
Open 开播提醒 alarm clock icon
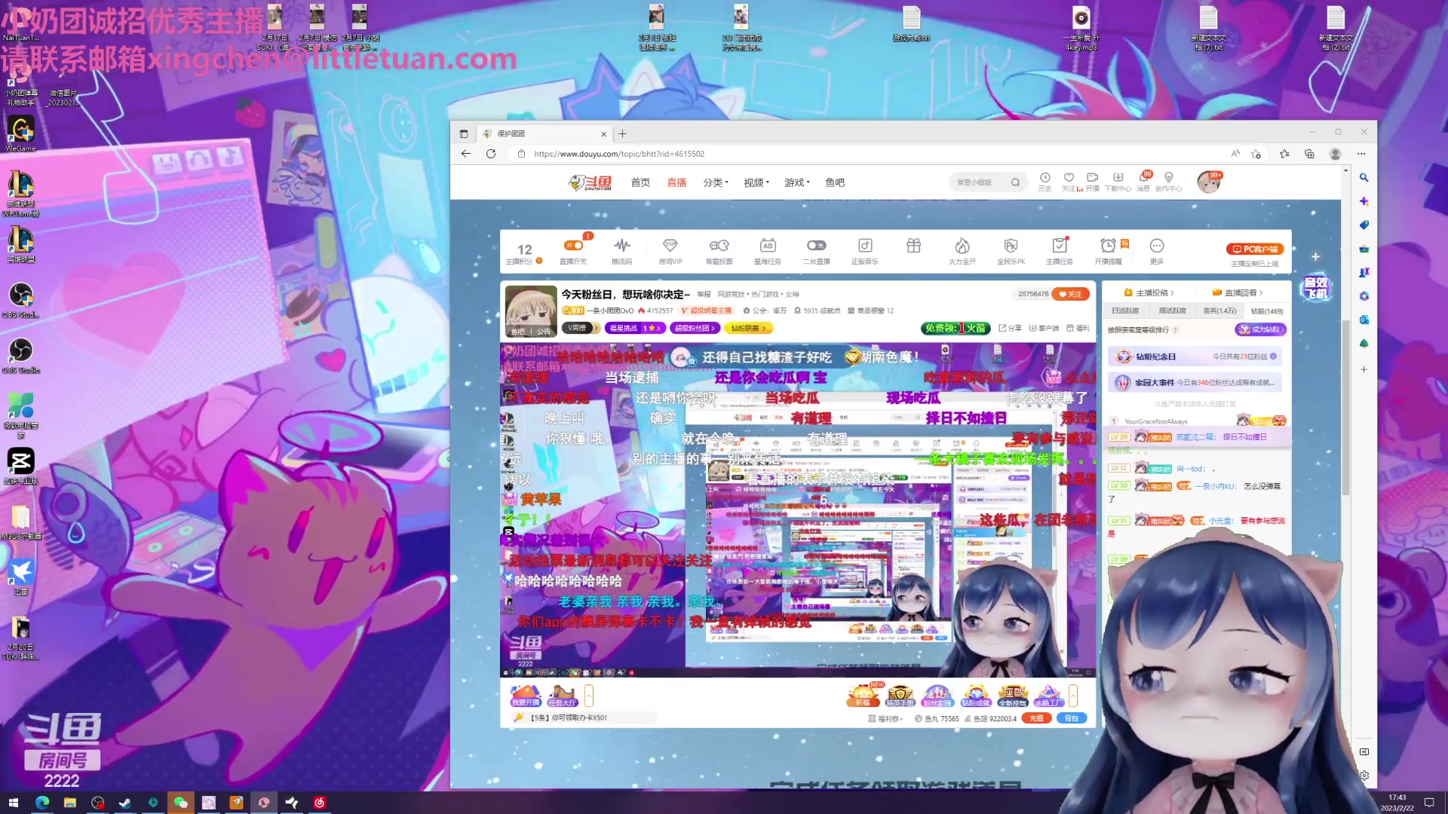coord(1108,246)
